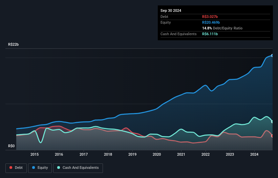Click the 2017 x-axis label
The width and height of the screenshot is (278, 178).
point(84,154)
